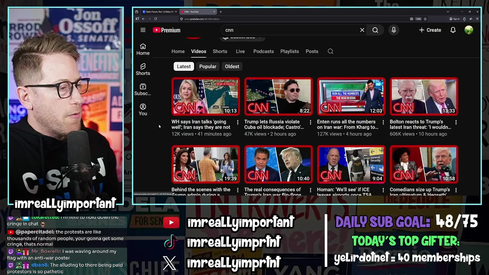Image resolution: width=489 pixels, height=275 pixels.
Task: Open more options for 'Trump lets Russia' video
Action: [311, 122]
